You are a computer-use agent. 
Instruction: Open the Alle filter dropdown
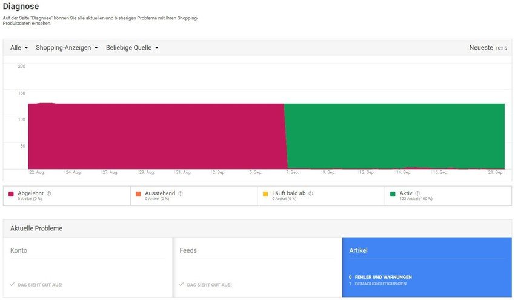[x=19, y=48]
